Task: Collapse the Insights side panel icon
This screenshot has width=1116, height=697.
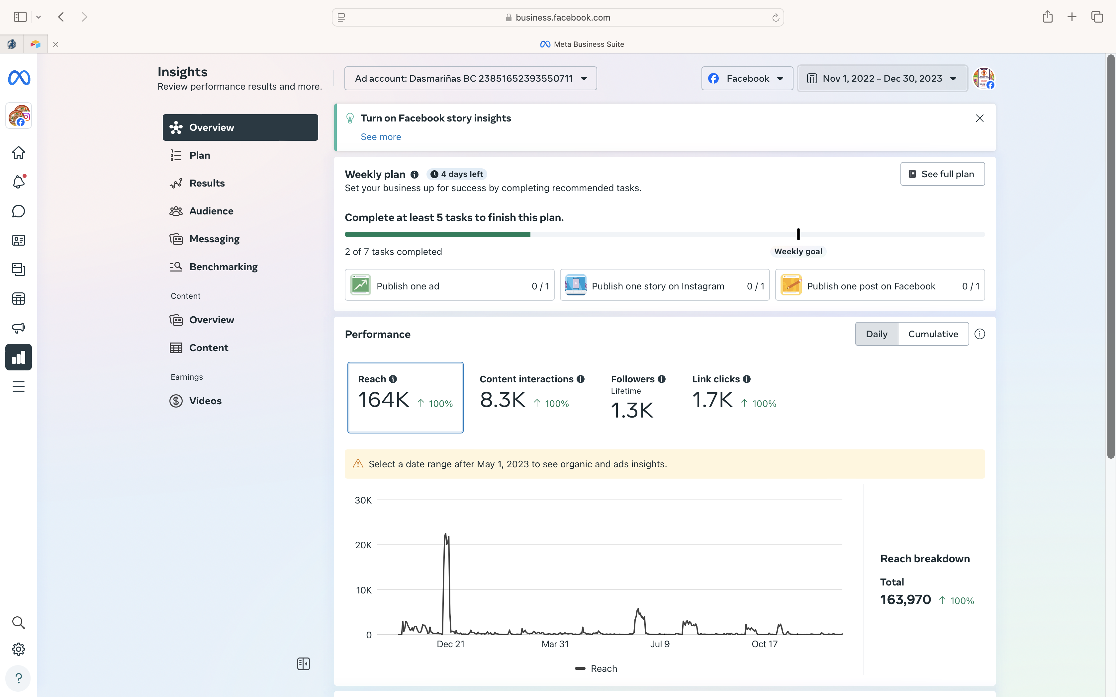Action: click(x=304, y=664)
